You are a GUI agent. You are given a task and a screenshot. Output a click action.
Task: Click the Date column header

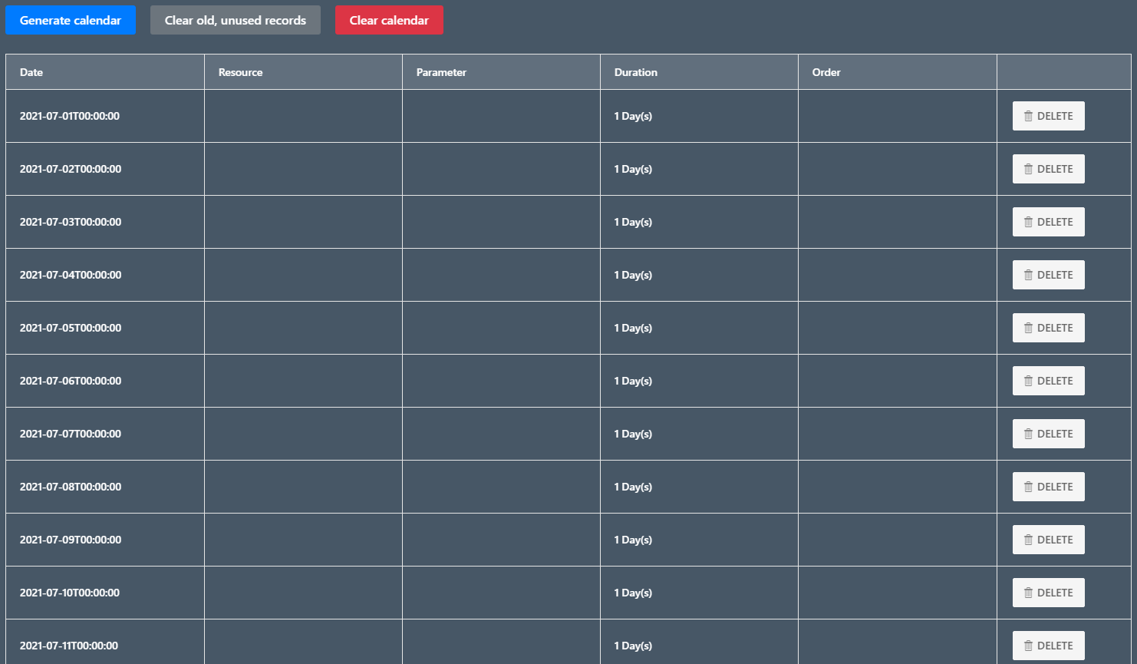pos(105,72)
